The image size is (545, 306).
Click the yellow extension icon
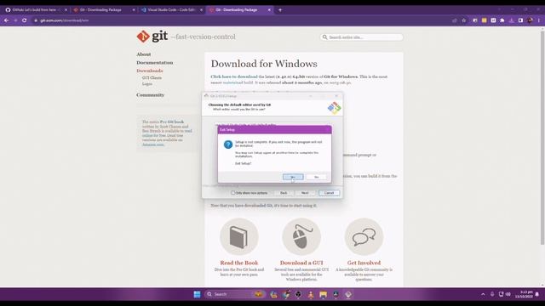485,20
